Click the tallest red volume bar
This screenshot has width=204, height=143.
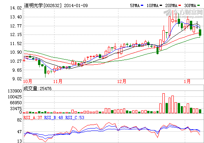(x=164, y=103)
